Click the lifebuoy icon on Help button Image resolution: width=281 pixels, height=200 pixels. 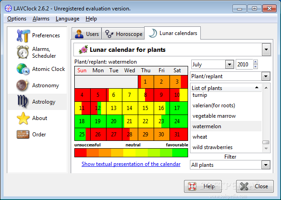point(192,186)
